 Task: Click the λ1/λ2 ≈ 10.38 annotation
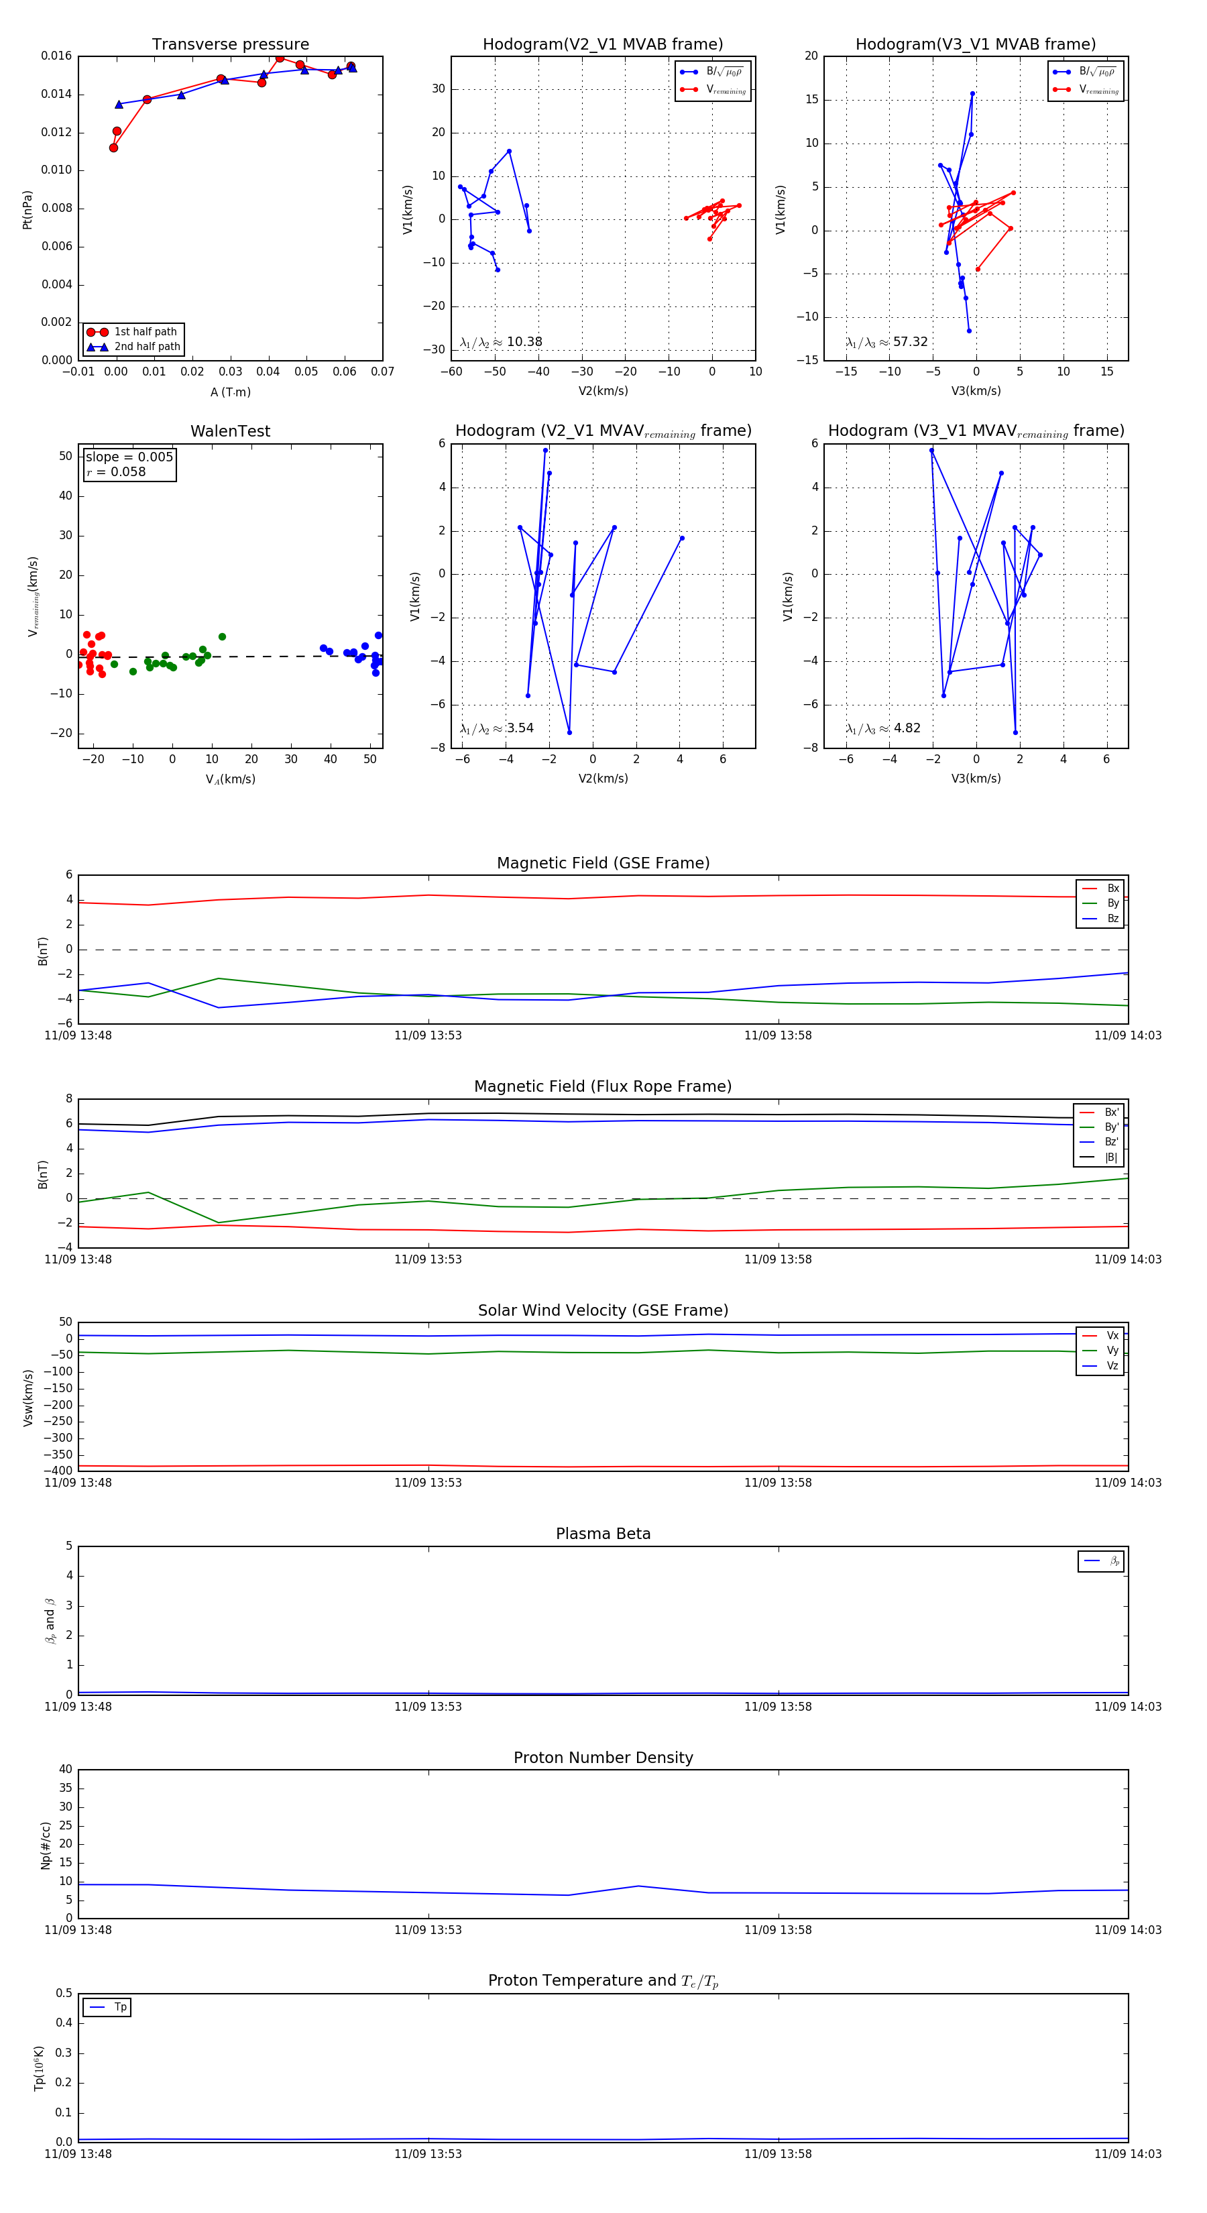click(x=501, y=342)
